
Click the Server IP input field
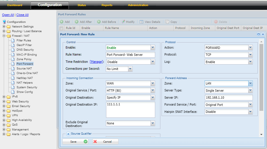(229, 98)
